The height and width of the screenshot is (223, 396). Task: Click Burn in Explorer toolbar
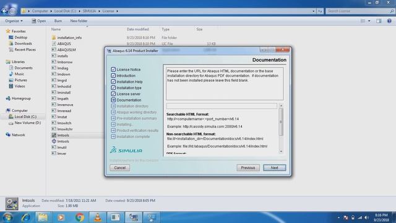click(x=58, y=20)
